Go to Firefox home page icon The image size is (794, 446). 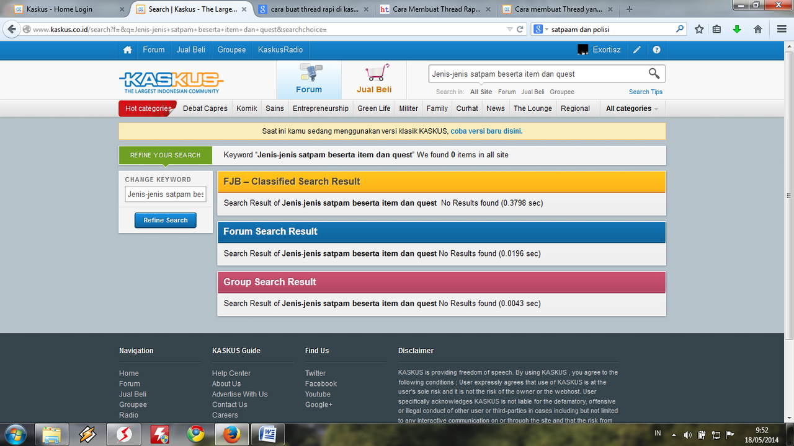point(757,29)
